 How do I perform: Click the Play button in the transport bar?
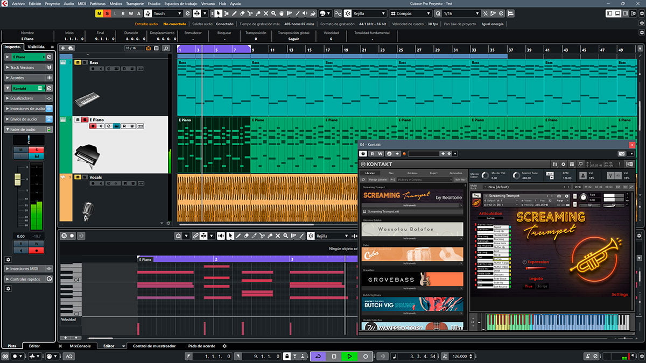click(349, 356)
